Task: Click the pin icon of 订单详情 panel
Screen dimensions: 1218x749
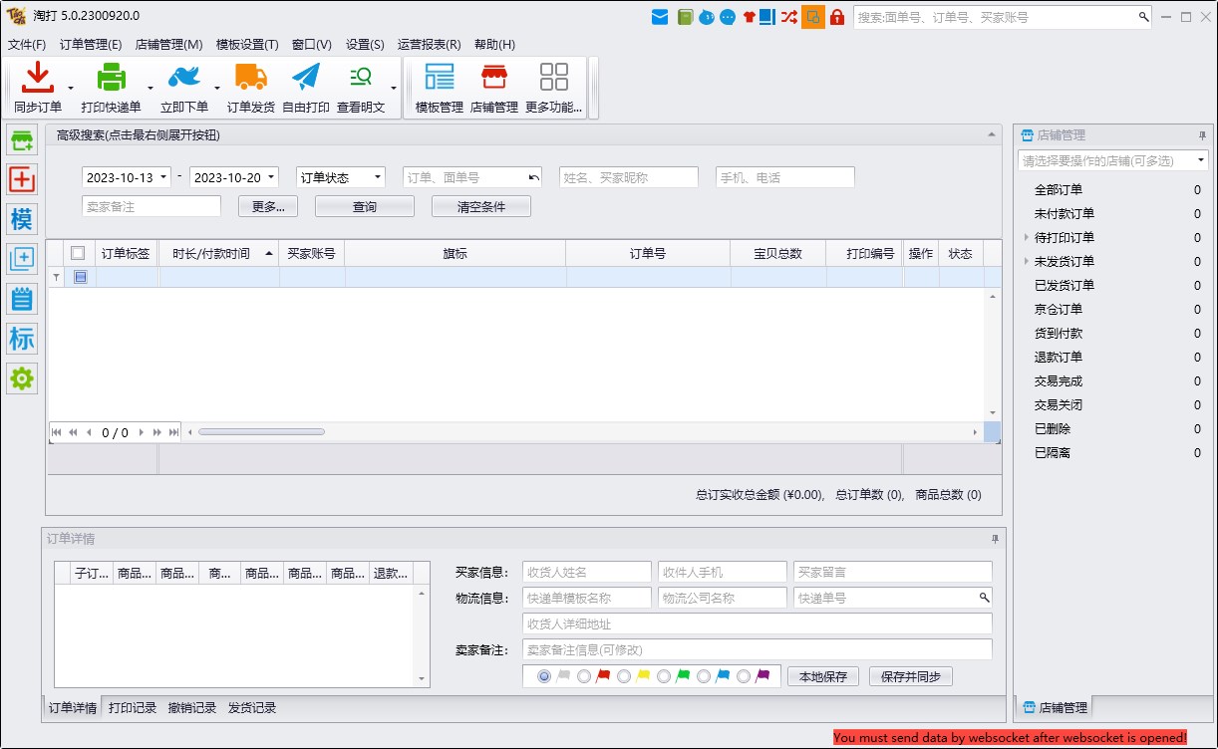Action: [x=995, y=539]
